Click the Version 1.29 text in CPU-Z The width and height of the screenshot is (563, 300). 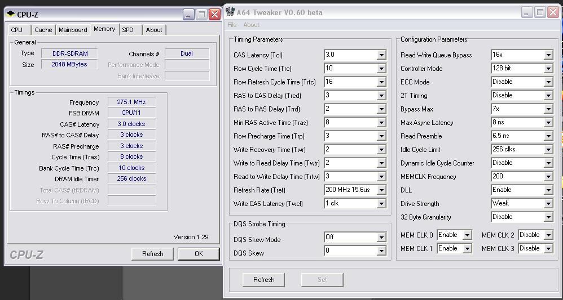[191, 237]
